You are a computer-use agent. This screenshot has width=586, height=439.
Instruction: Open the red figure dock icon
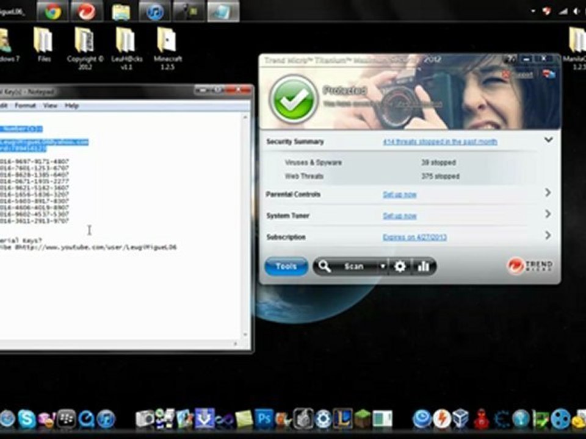coord(482,419)
